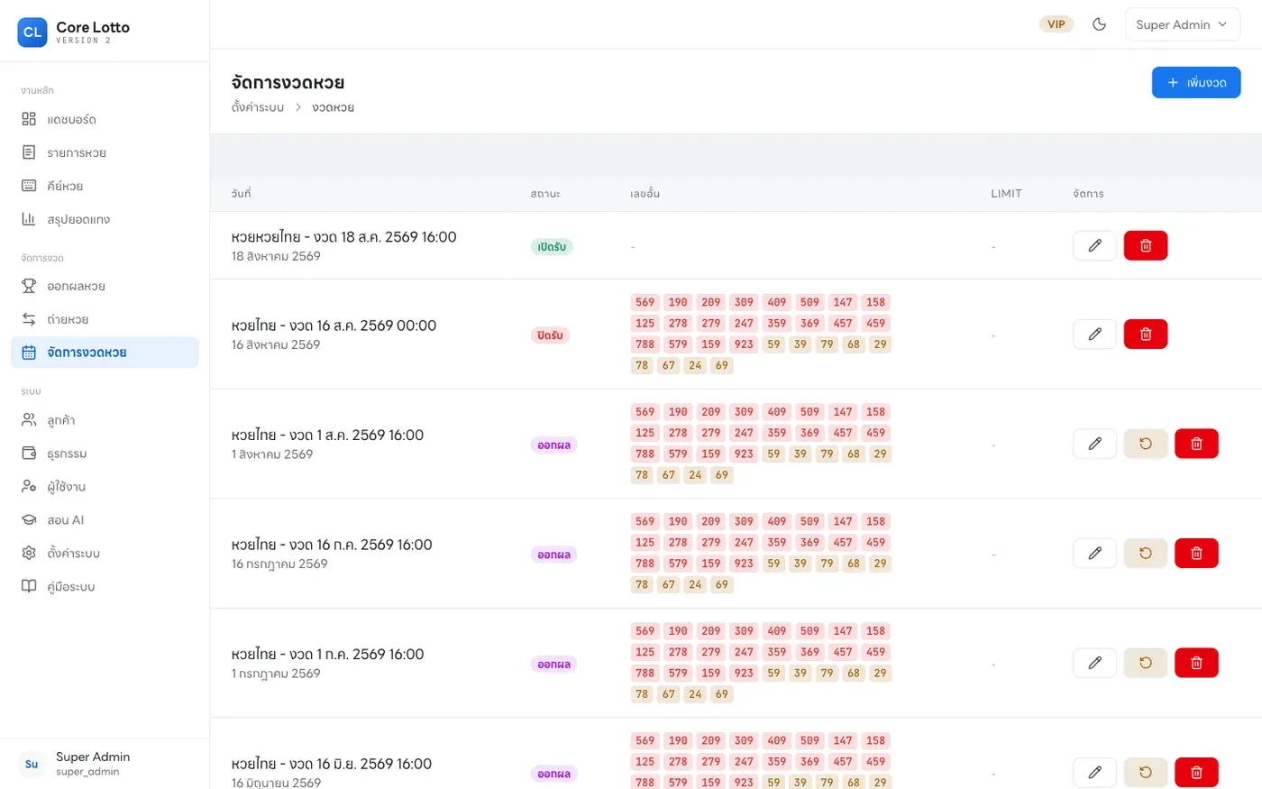
Task: Edit the งวด 1 ก.ค. 2569 row
Action: [x=1095, y=663]
